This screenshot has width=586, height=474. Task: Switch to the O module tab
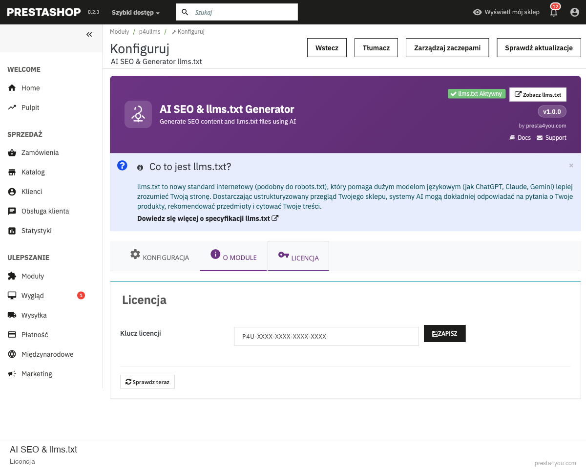pos(233,256)
